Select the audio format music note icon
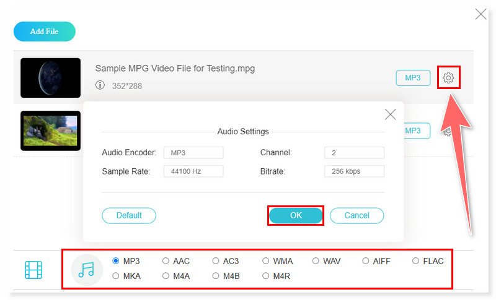The width and height of the screenshot is (496, 300). [87, 270]
